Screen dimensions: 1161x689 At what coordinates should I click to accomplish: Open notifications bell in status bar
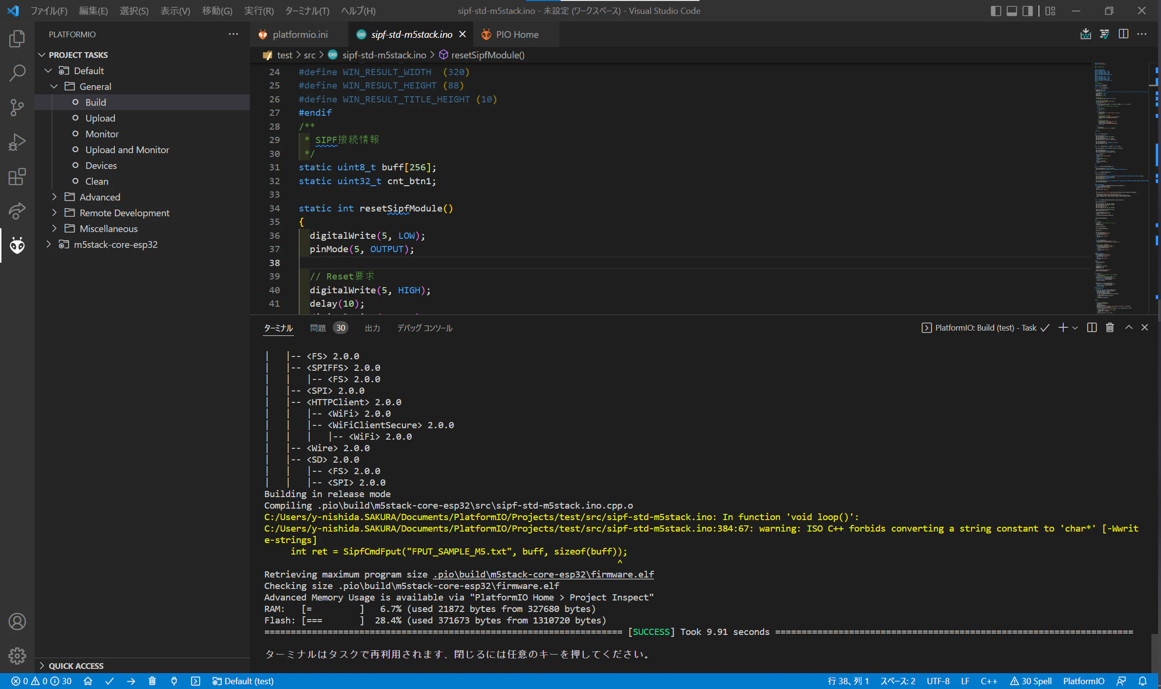[1143, 681]
